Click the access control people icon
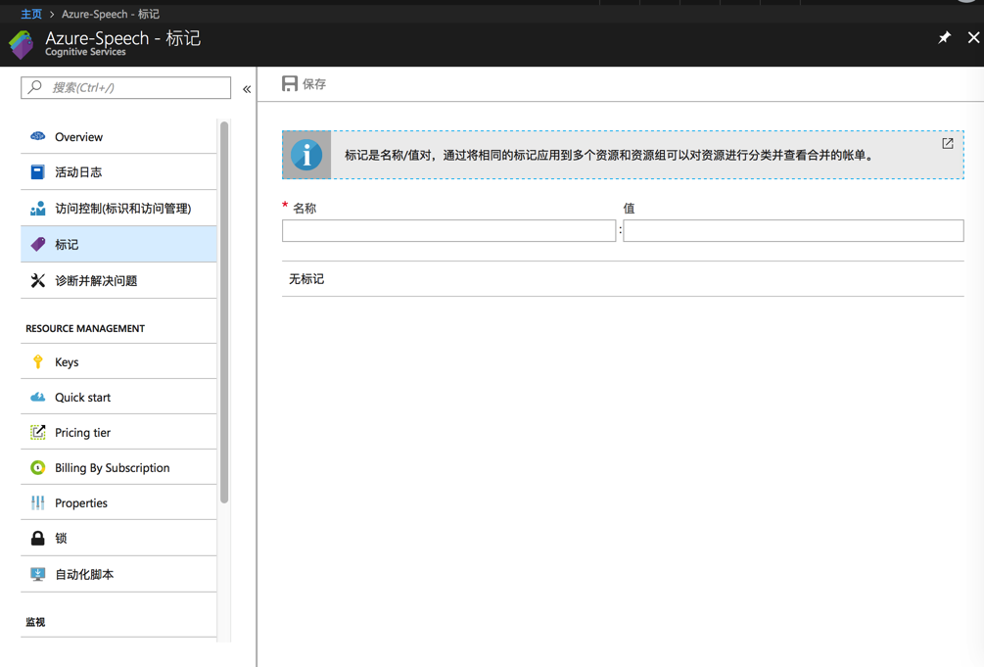 pyautogui.click(x=37, y=209)
